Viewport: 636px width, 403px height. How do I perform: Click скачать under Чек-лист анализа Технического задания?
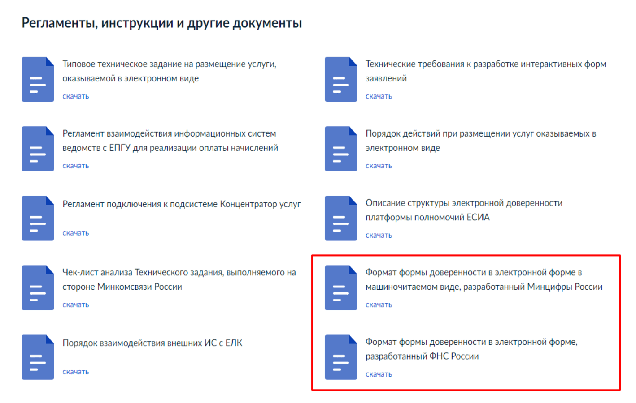point(76,304)
